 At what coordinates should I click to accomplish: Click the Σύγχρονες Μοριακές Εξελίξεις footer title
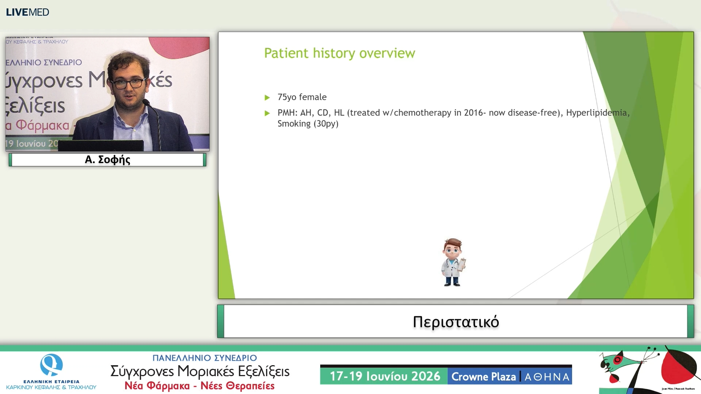[200, 371]
